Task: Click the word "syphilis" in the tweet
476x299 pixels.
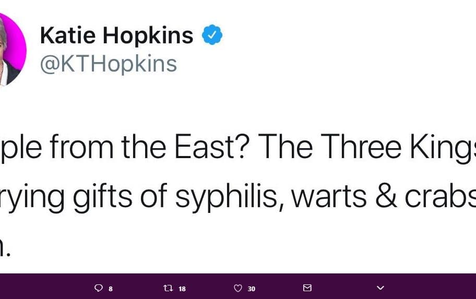Action: click(x=230, y=197)
